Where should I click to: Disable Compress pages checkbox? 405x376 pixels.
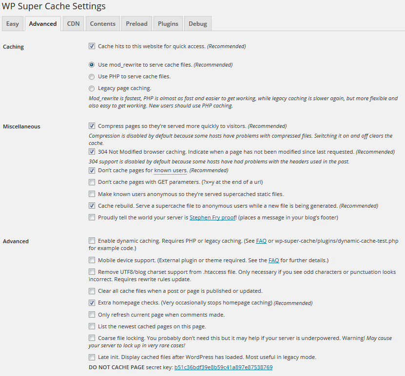[x=92, y=126]
